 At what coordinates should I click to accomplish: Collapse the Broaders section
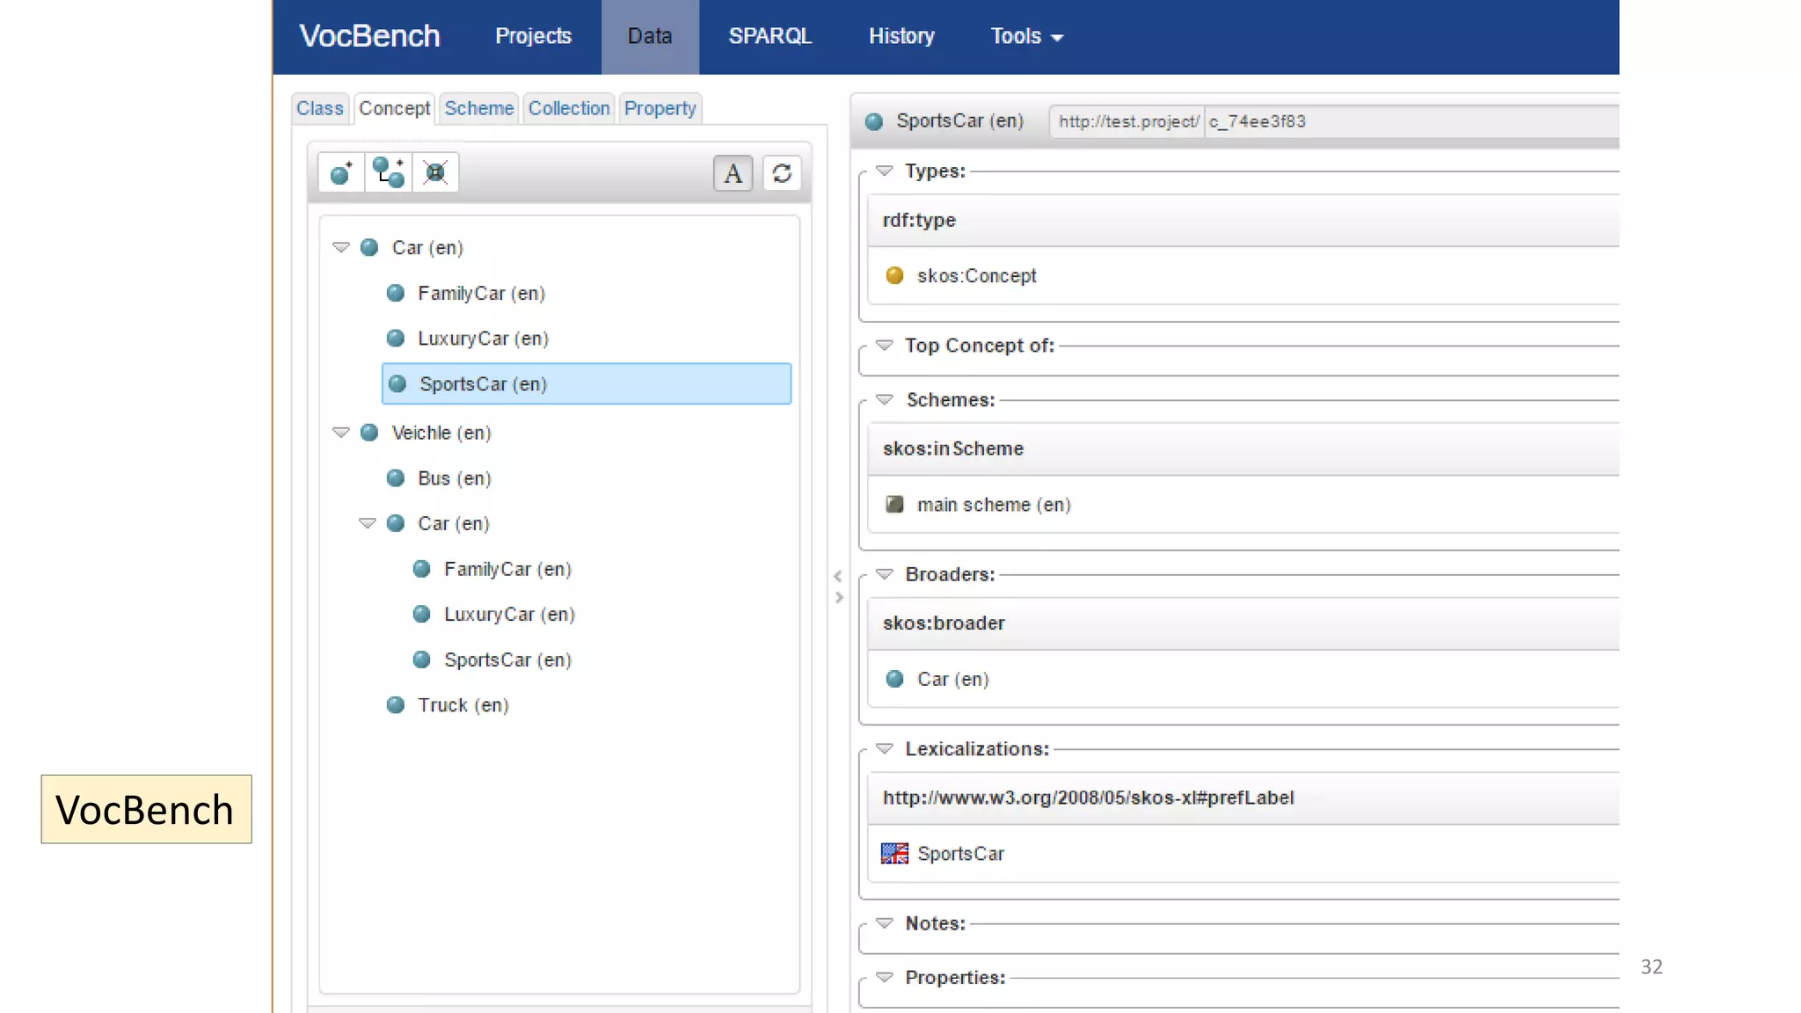885,574
